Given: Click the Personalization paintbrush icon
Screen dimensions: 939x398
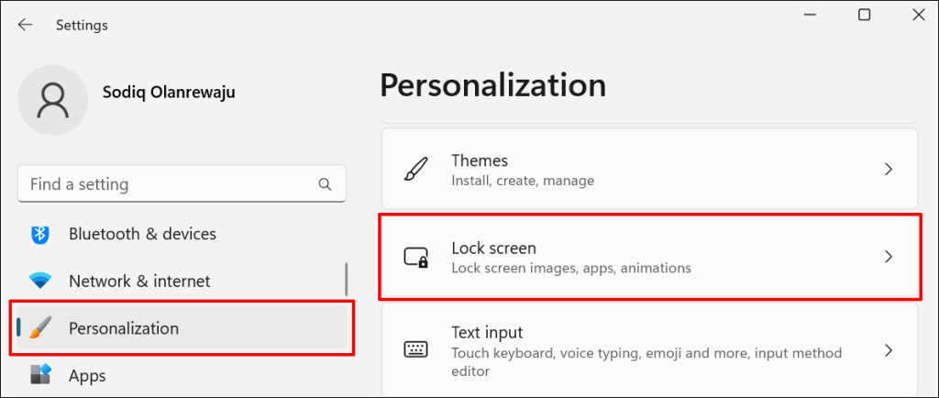Looking at the screenshot, I should click(41, 328).
